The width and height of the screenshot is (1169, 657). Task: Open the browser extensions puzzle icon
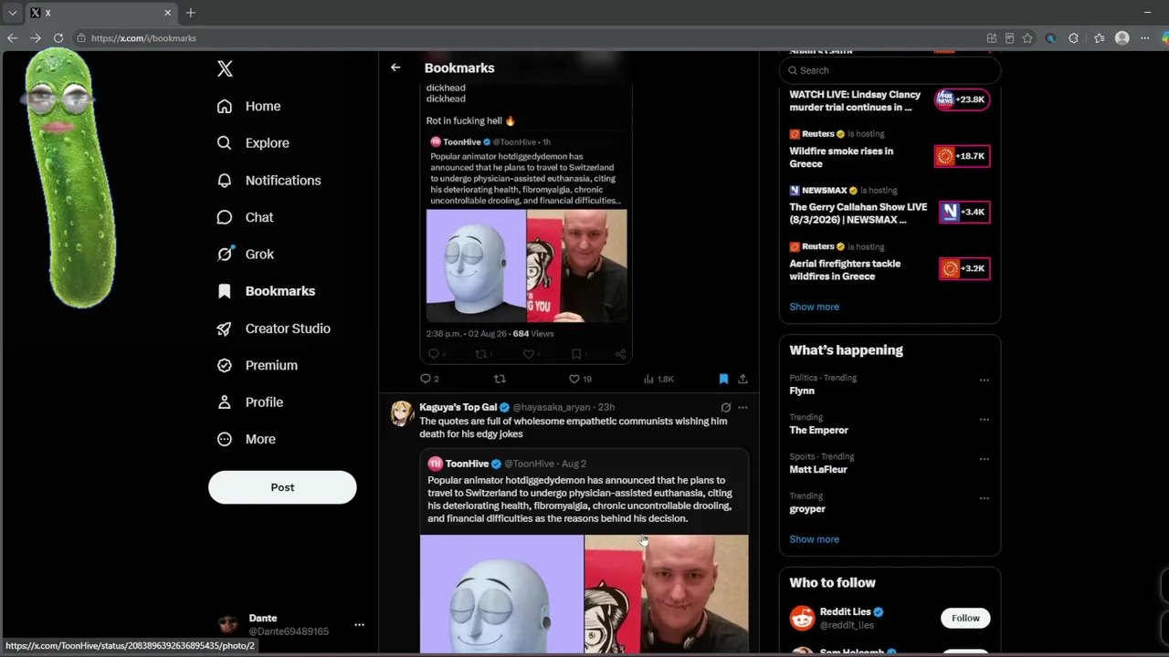click(x=1073, y=38)
